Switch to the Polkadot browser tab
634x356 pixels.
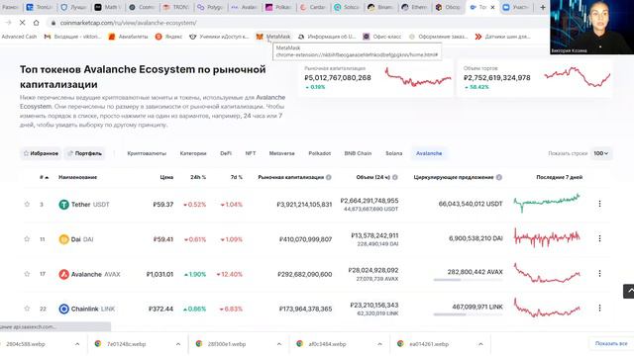click(279, 7)
